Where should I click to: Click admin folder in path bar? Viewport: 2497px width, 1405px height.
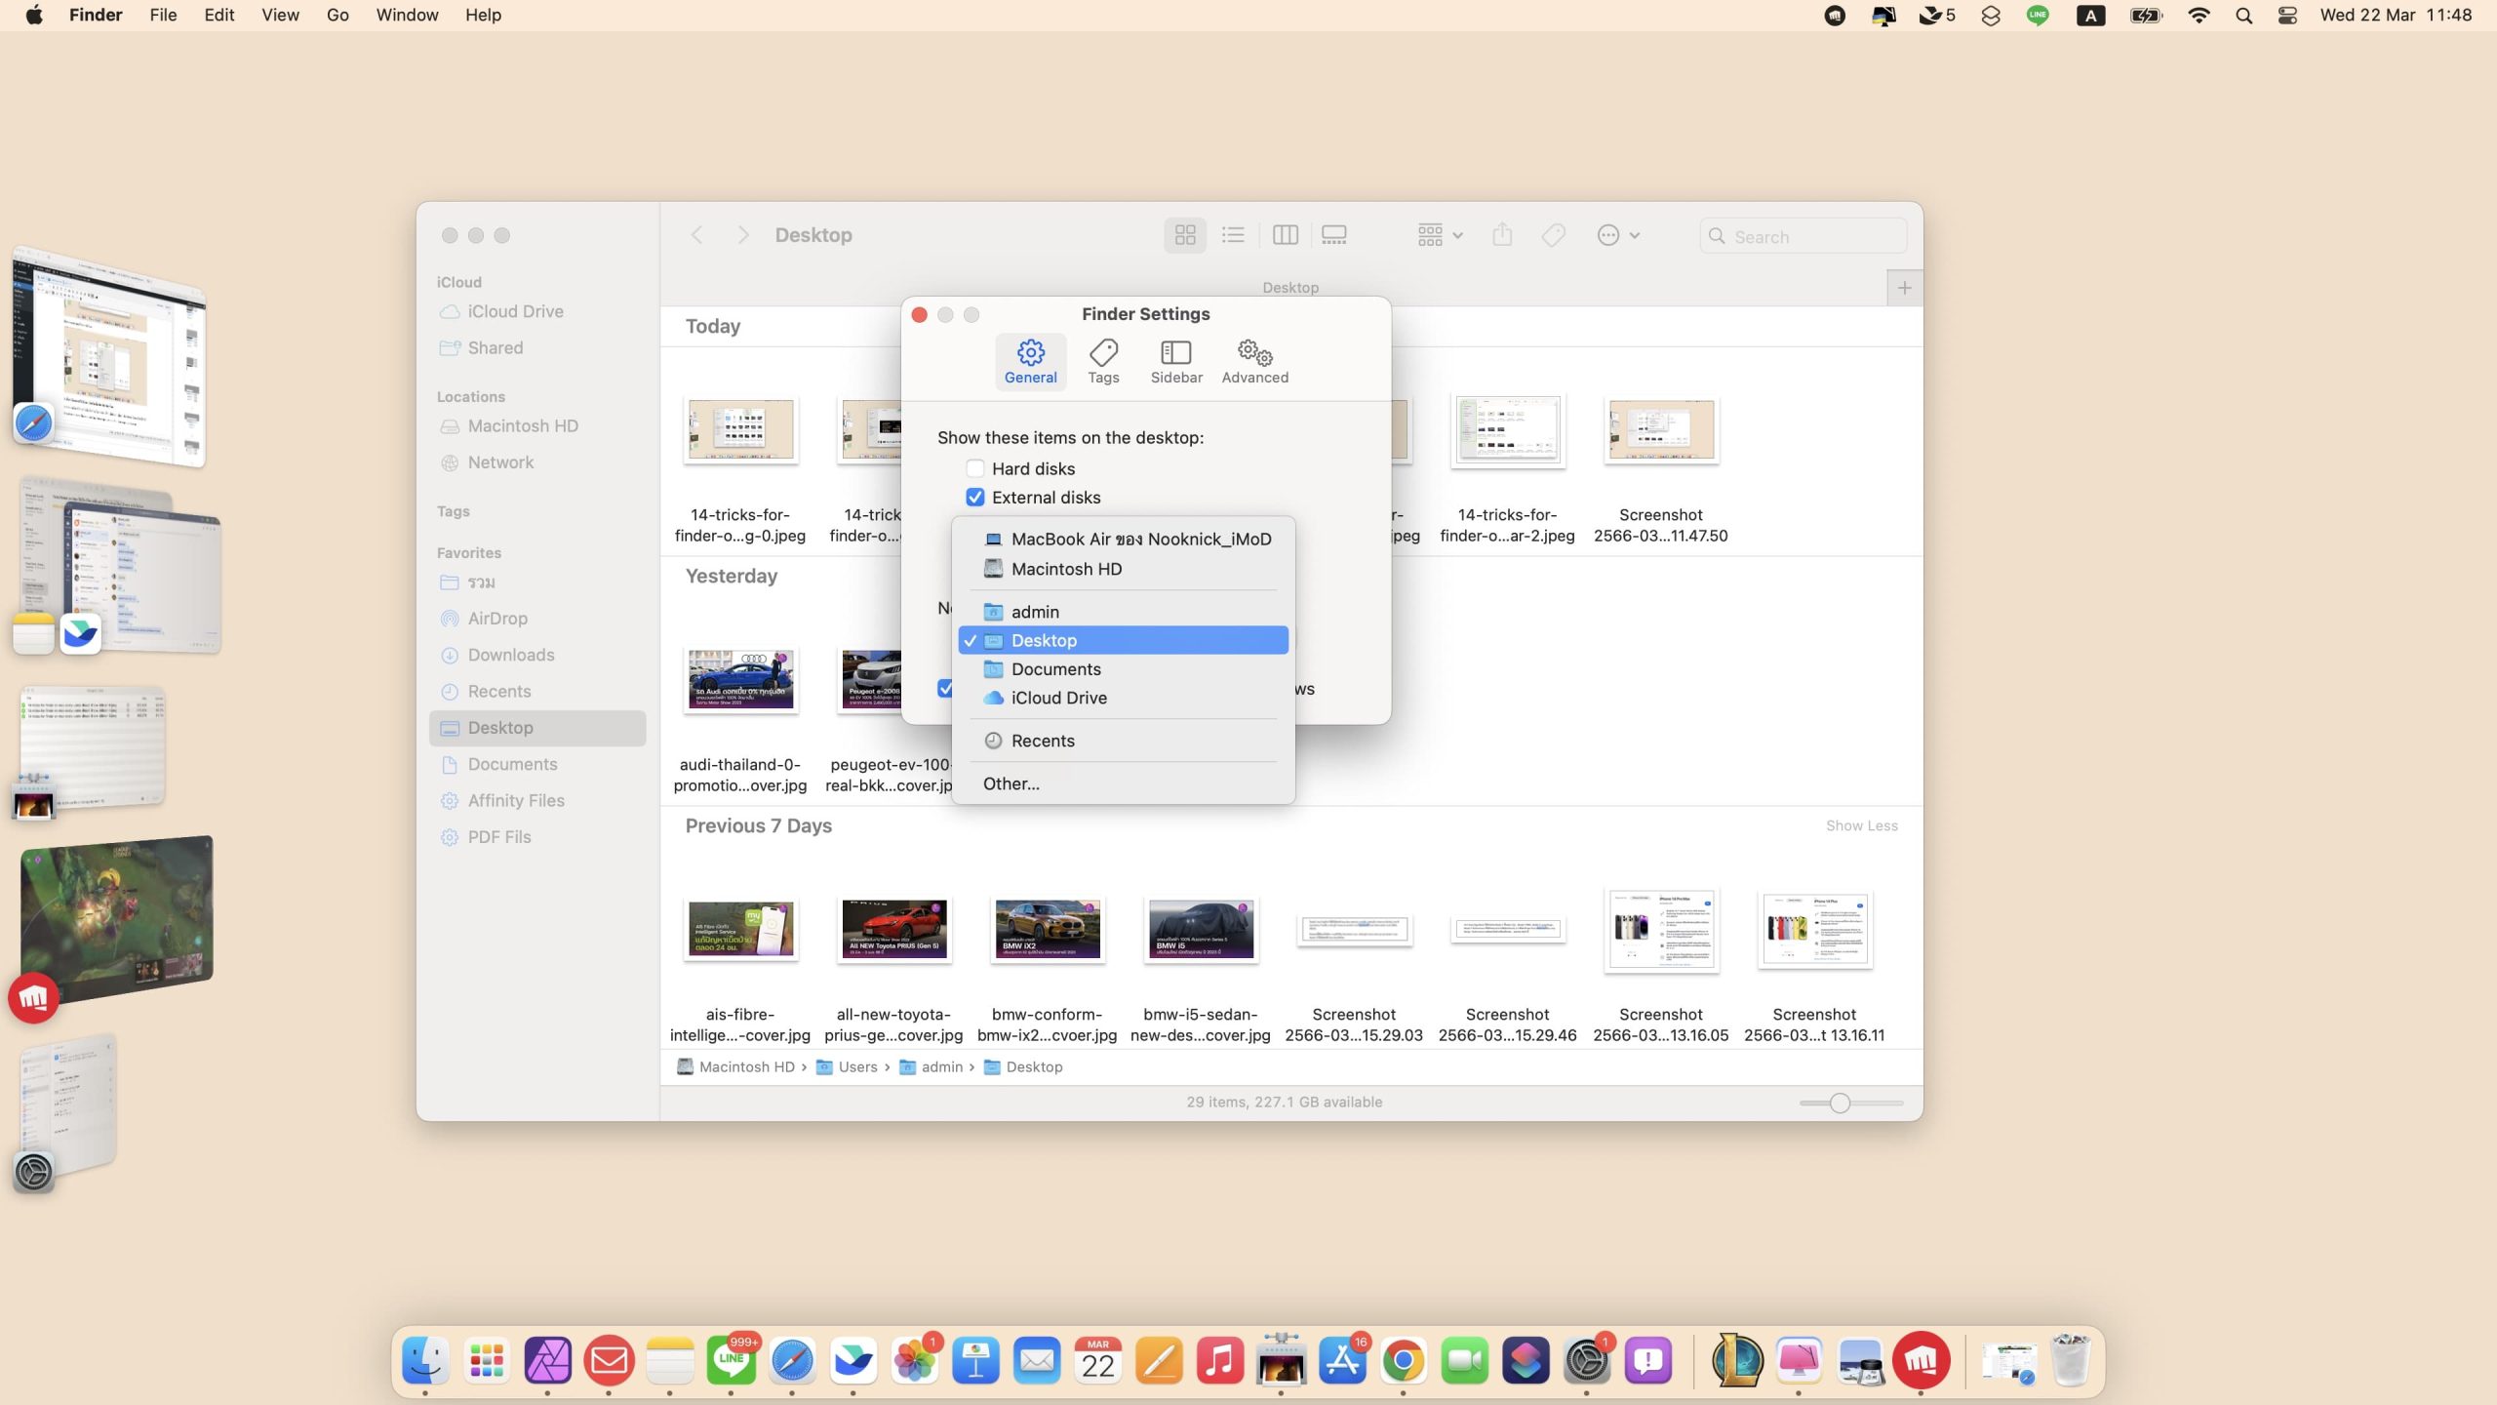[940, 1066]
